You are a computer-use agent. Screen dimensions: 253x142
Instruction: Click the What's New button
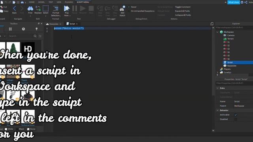click(x=234, y=2)
